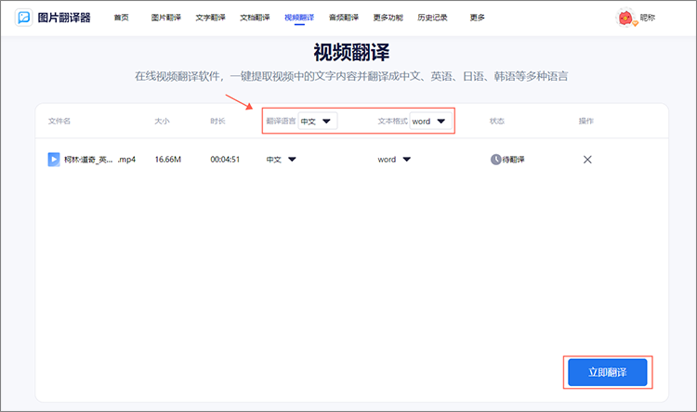The width and height of the screenshot is (697, 412).
Task: Click the 00:04:51 duration value
Action: tap(225, 160)
